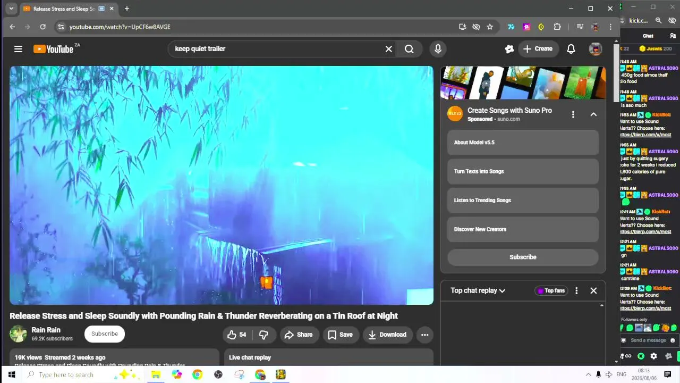The image size is (680, 383).
Task: Clear the YouTube search text
Action: pyautogui.click(x=389, y=49)
